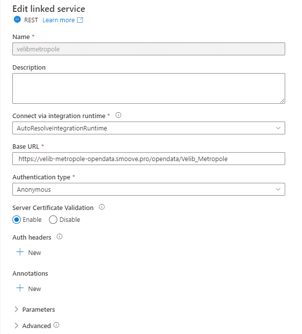The height and width of the screenshot is (334, 302).
Task: Open the Authentication type dropdown
Action: click(x=148, y=189)
